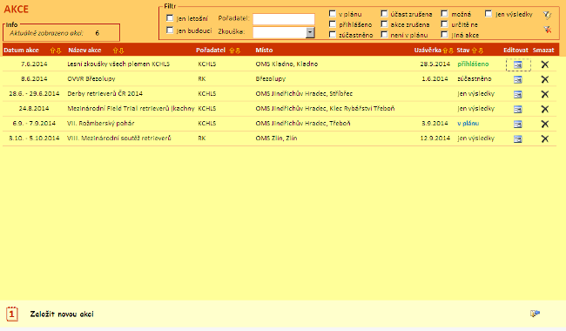The width and height of the screenshot is (566, 331).
Task: Sort ascending by Název akce
Action: [115, 51]
